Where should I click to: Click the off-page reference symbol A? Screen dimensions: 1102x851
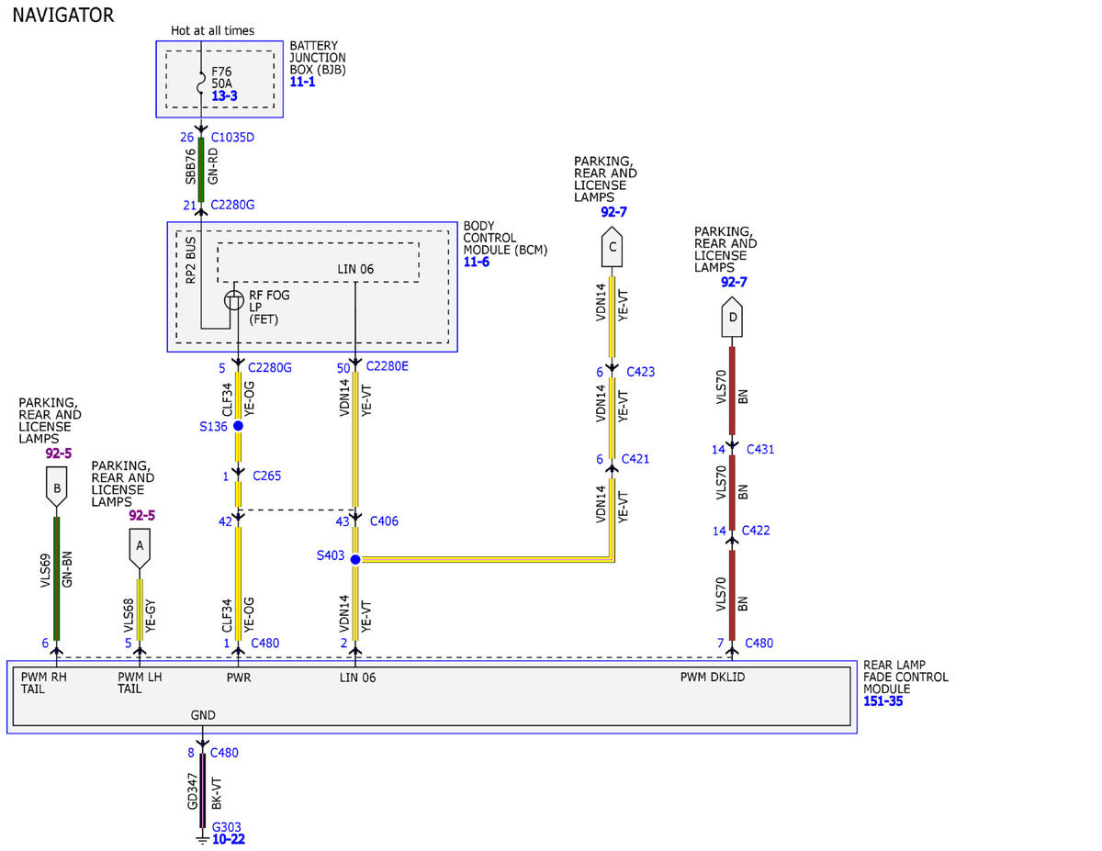coord(140,548)
